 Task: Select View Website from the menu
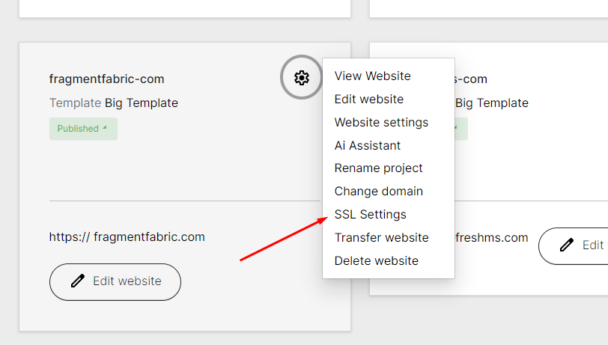point(372,76)
